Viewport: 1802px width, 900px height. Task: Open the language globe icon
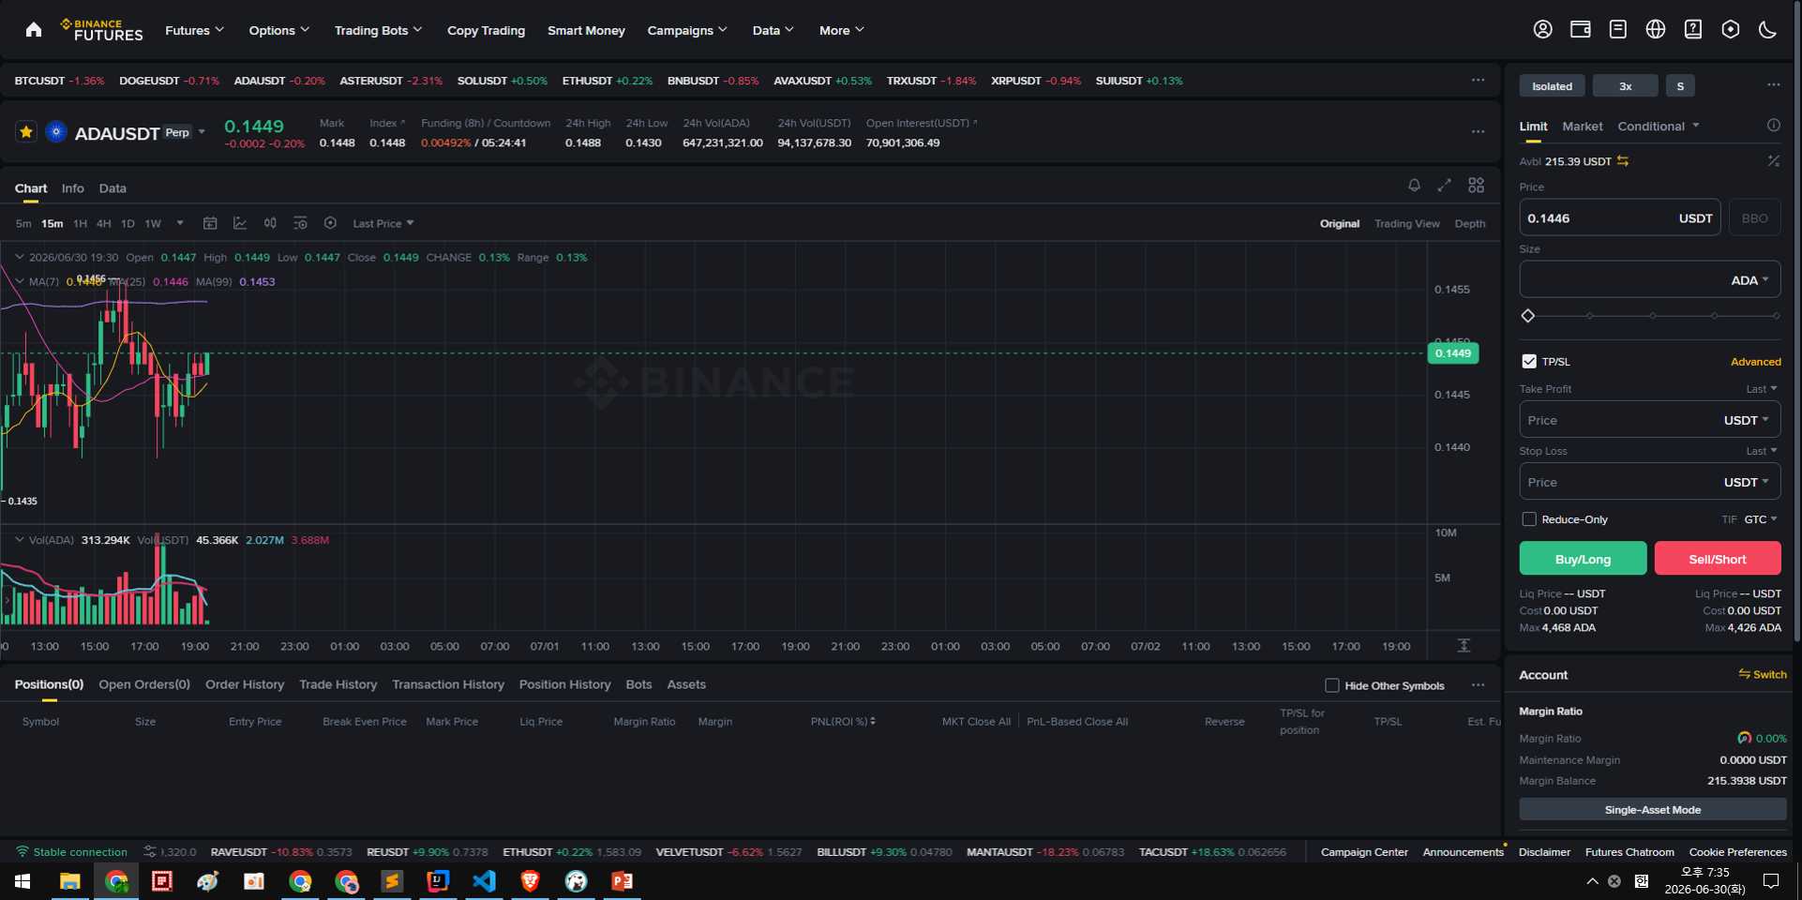tap(1655, 30)
